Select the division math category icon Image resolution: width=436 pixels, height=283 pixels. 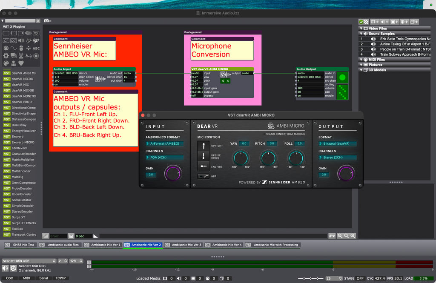[x=29, y=48]
